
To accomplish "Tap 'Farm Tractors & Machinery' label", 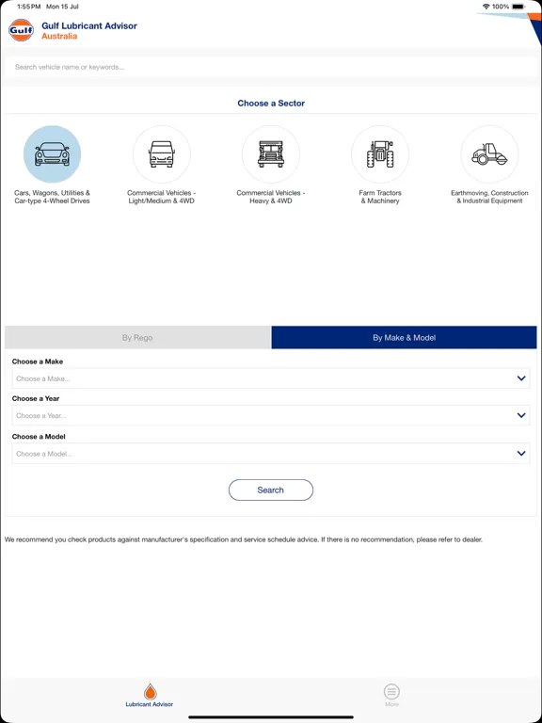I will coord(380,197).
